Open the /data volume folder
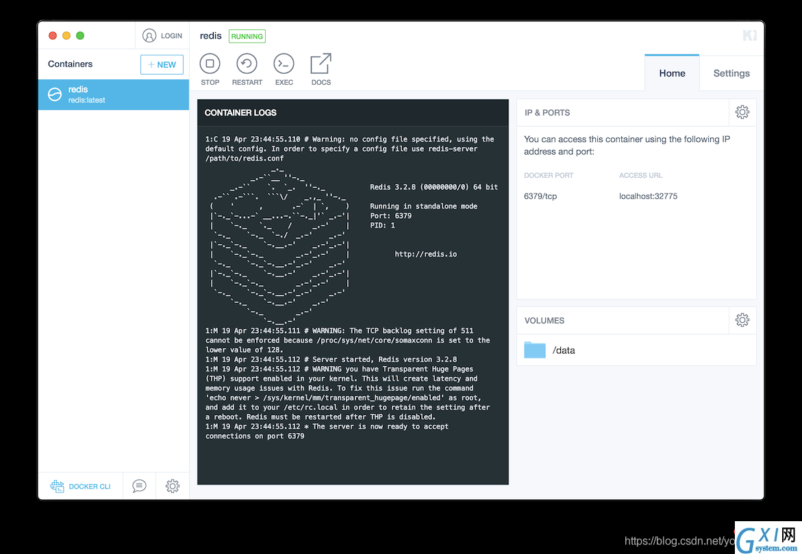Image resolution: width=802 pixels, height=554 pixels. (534, 350)
